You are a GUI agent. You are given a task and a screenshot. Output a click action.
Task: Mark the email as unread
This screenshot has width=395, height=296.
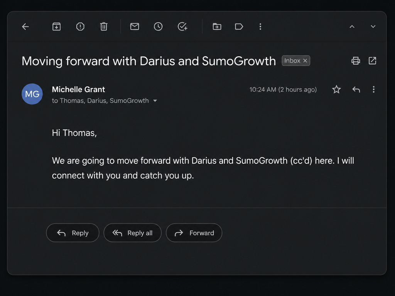click(x=135, y=27)
